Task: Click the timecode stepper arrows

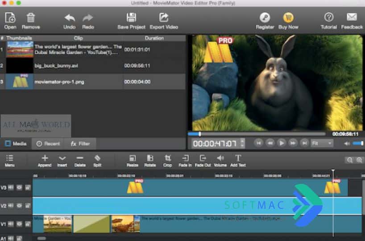Action: tap(242, 143)
